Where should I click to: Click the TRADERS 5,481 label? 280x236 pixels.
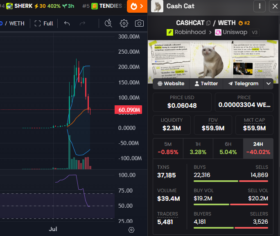[167, 214]
